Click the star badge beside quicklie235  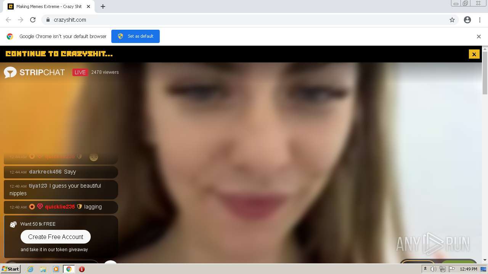[32, 207]
